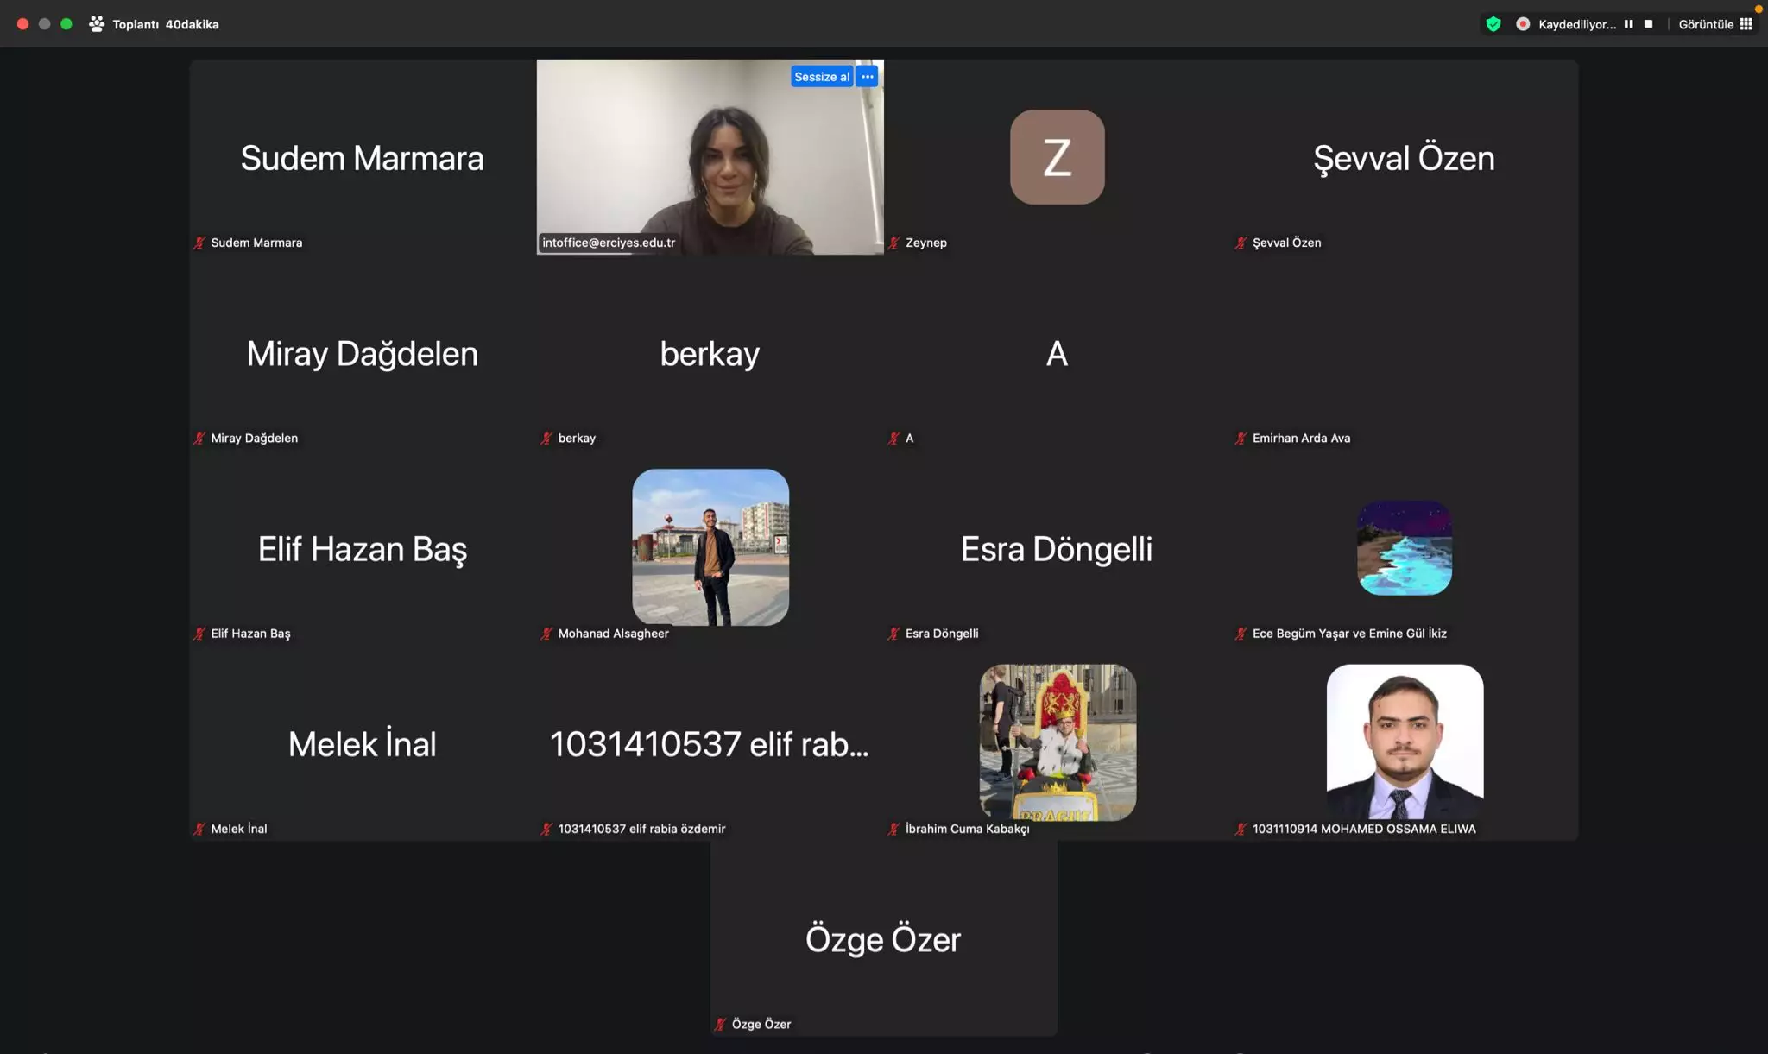
Task: Select the large Şevval Özen name
Action: [x=1404, y=160]
